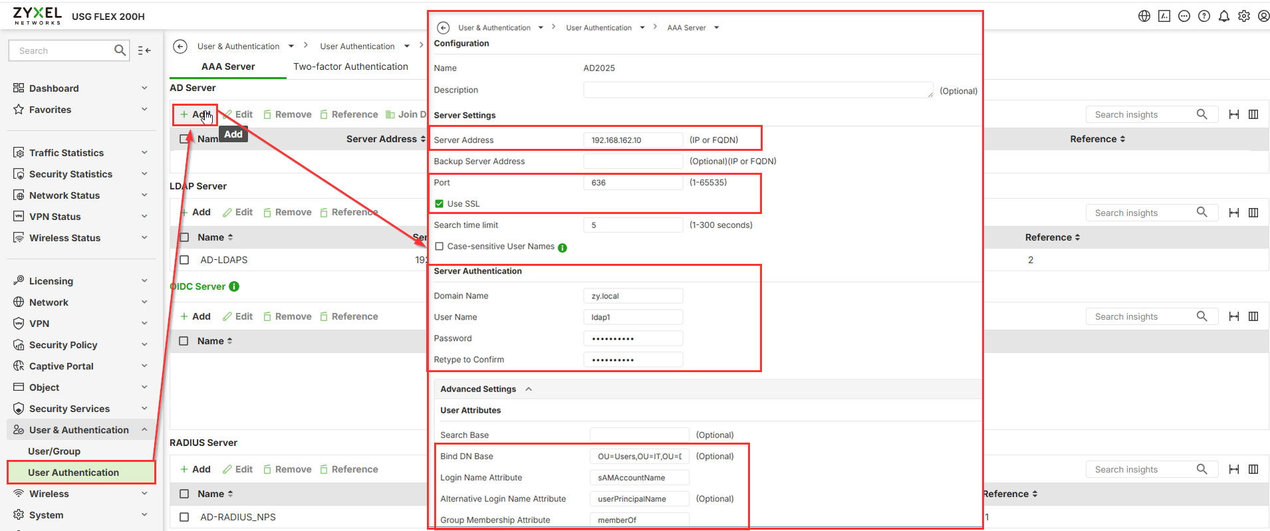Click the Zyxel Networks logo
The image size is (1270, 531).
[37, 16]
